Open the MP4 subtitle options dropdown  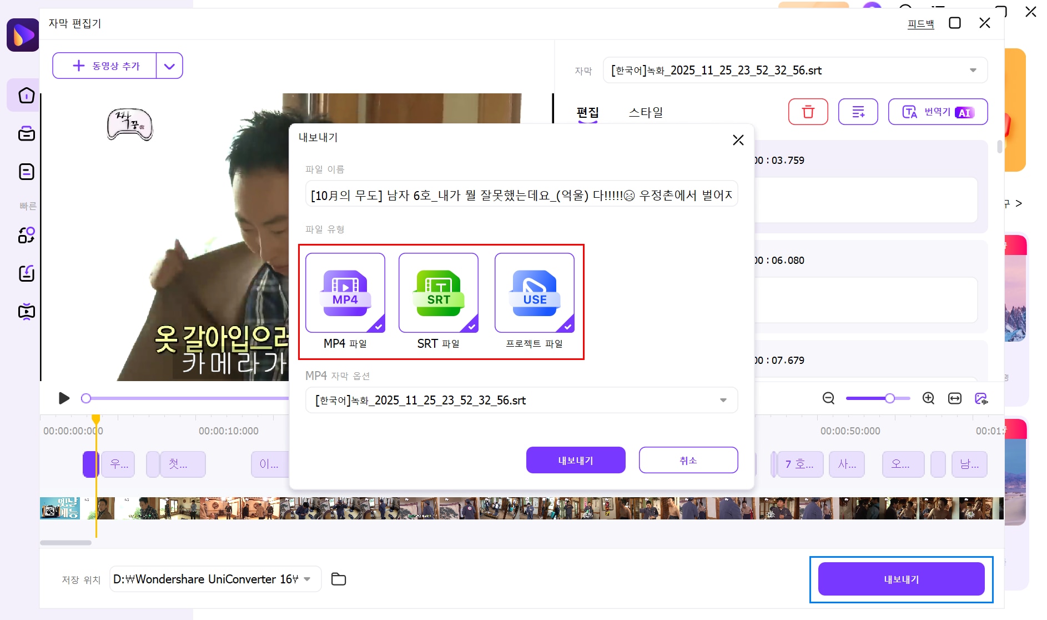722,400
